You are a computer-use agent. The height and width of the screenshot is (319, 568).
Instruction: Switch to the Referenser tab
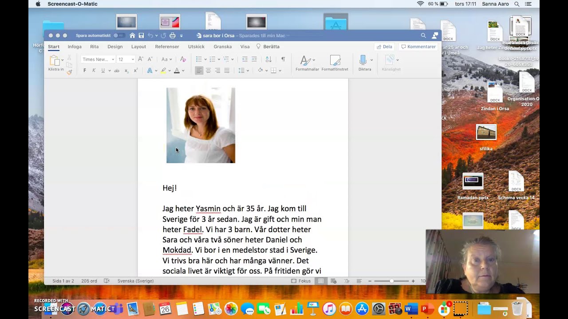tap(167, 47)
